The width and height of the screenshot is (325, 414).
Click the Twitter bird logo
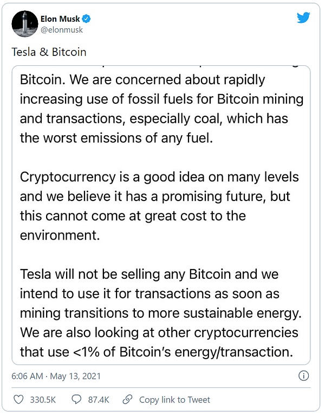coord(303,18)
